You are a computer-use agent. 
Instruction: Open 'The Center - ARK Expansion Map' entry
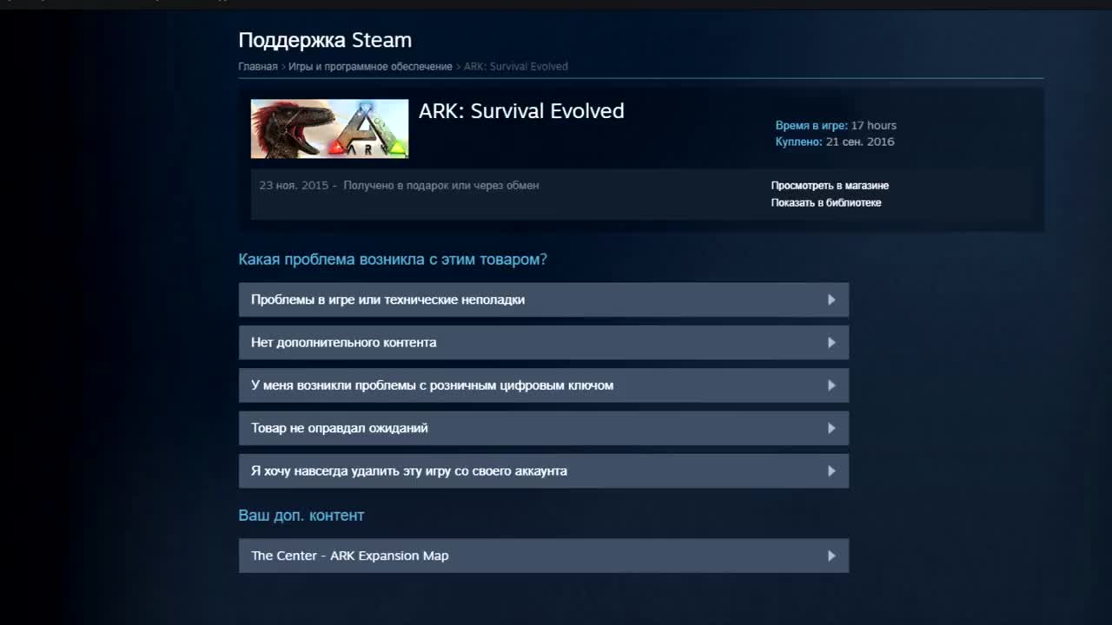[x=544, y=556]
